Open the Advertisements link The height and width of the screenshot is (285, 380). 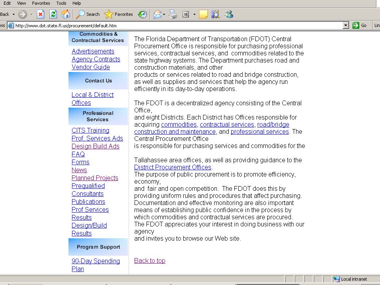[93, 51]
